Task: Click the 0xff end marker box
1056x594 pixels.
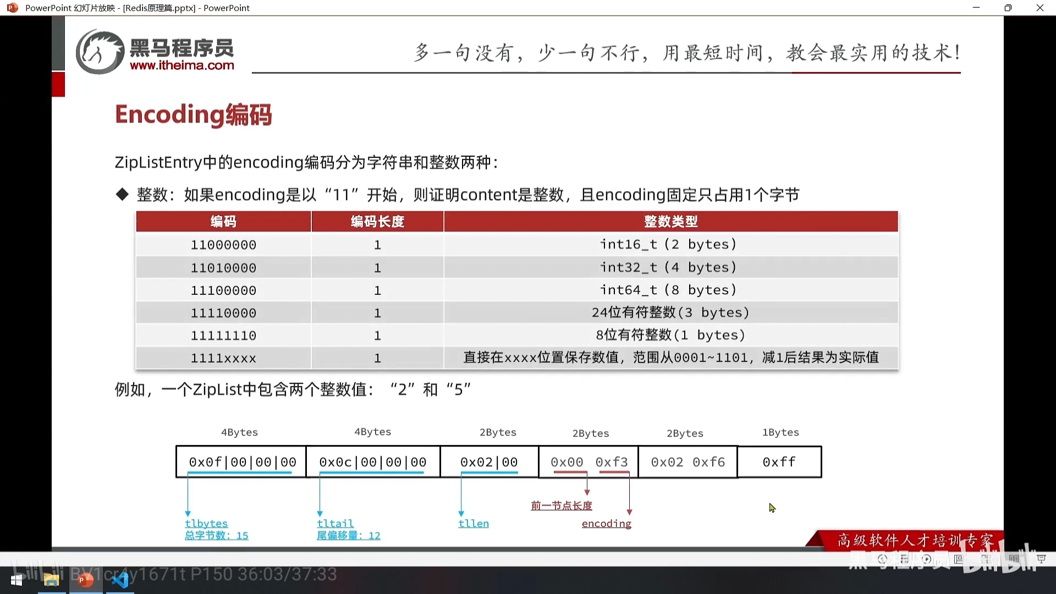Action: click(x=779, y=462)
